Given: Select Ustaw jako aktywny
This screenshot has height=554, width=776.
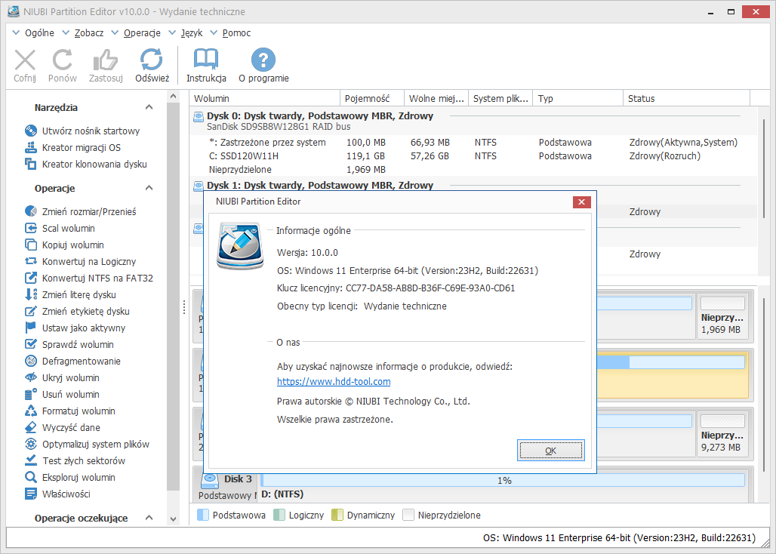Looking at the screenshot, I should [75, 328].
